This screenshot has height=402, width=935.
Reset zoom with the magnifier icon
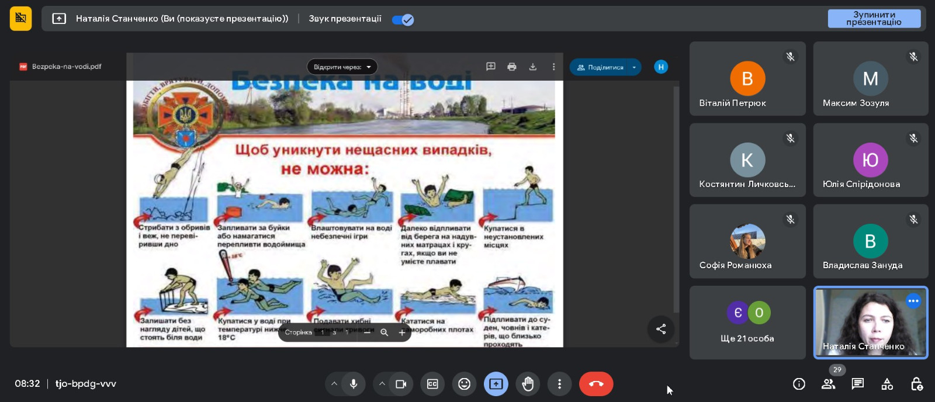(x=385, y=332)
